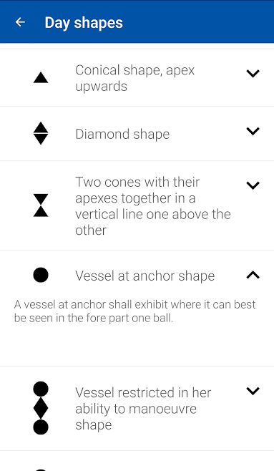Select the Diamond shape label
The height and width of the screenshot is (471, 274).
(x=122, y=134)
